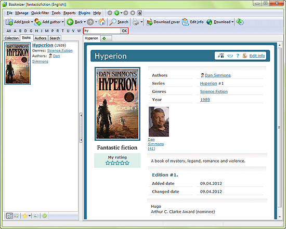The height and width of the screenshot is (229, 286).
Task: Click the Edit info link in Hyperion header
Action: click(x=257, y=56)
